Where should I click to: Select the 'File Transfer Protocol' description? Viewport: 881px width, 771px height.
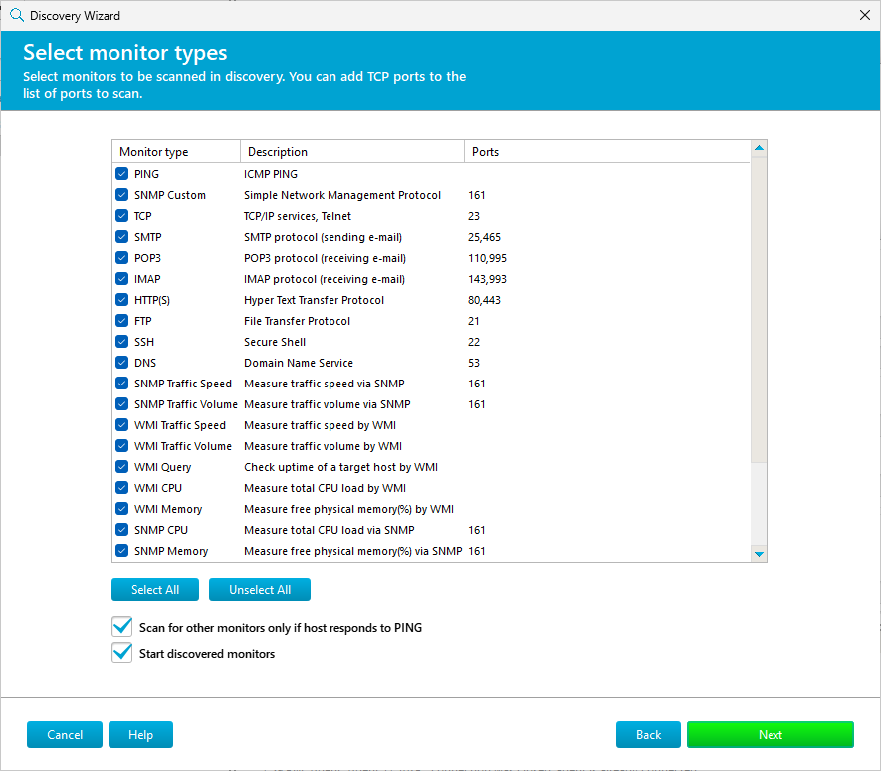pyautogui.click(x=297, y=321)
